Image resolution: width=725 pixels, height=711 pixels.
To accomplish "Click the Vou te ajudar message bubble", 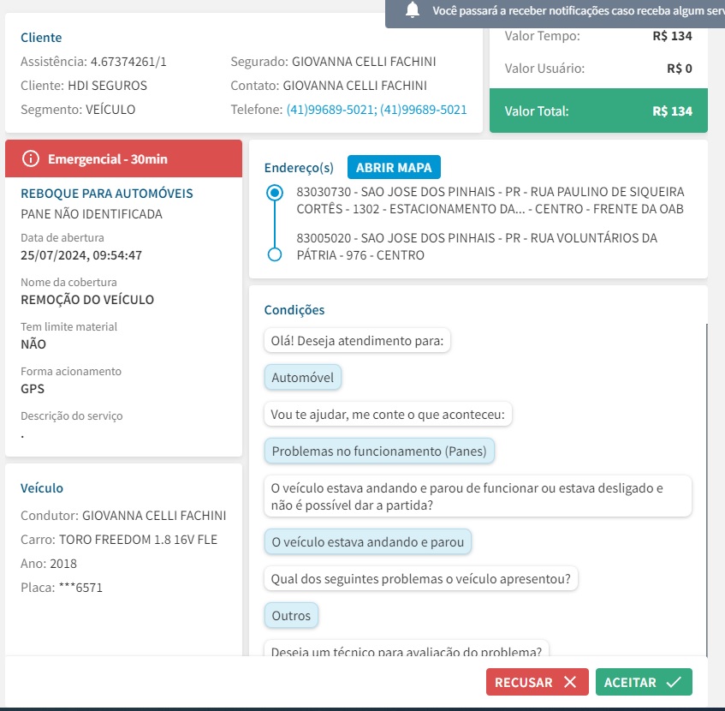I will pos(388,414).
